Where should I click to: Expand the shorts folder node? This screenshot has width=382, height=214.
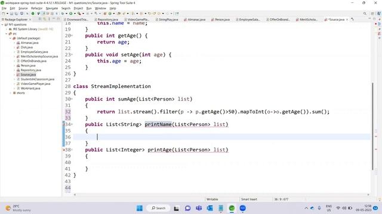pos(11,93)
